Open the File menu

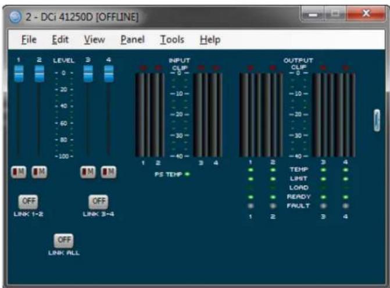tap(29, 39)
